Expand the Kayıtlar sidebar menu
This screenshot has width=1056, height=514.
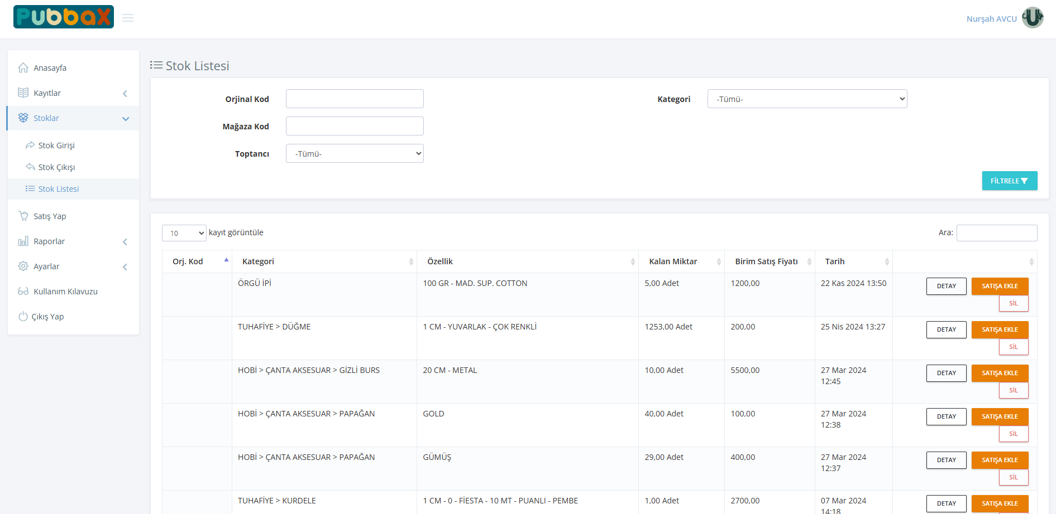(x=73, y=93)
